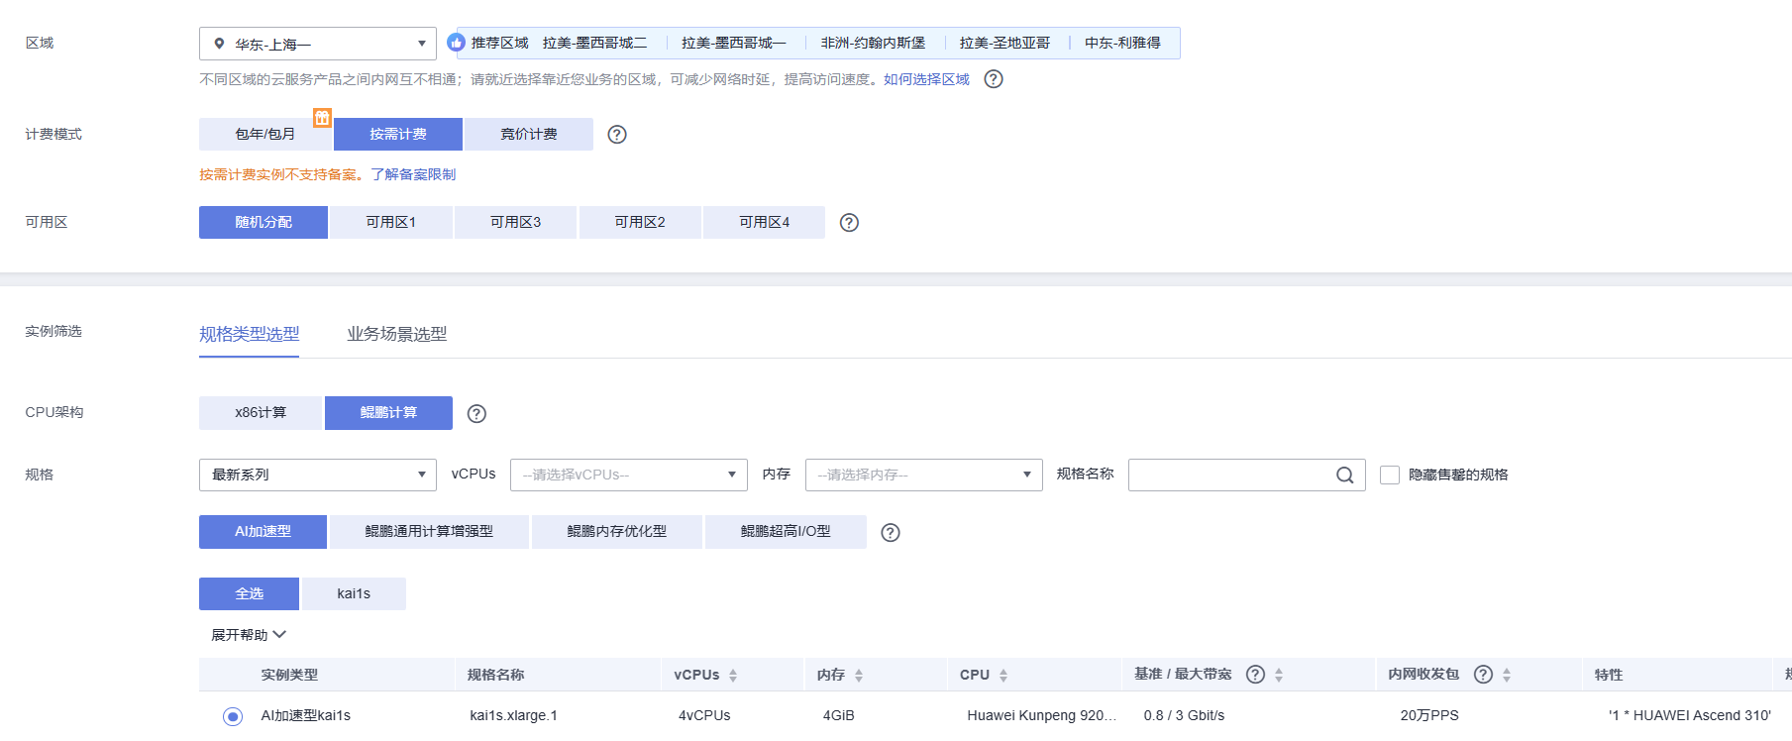
Task: Sort table by 内网收发包 column arrows
Action: click(x=1507, y=676)
